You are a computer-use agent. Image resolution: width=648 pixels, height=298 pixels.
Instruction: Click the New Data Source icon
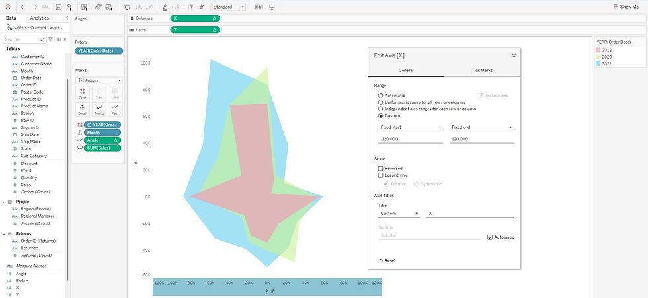(x=69, y=7)
